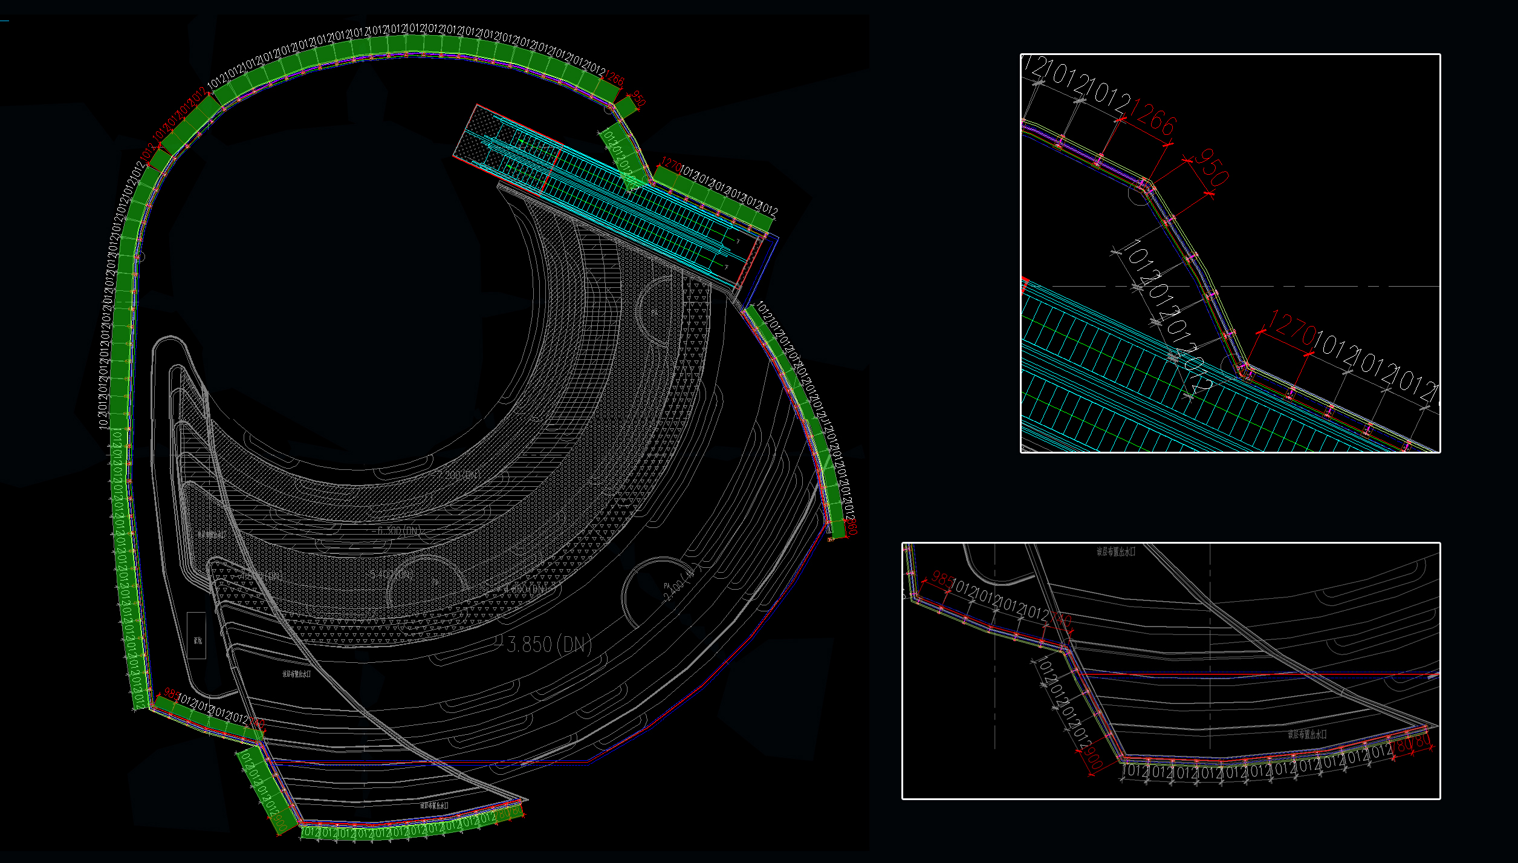
Task: Select small red 985 dimension in main drawing
Action: (x=172, y=695)
